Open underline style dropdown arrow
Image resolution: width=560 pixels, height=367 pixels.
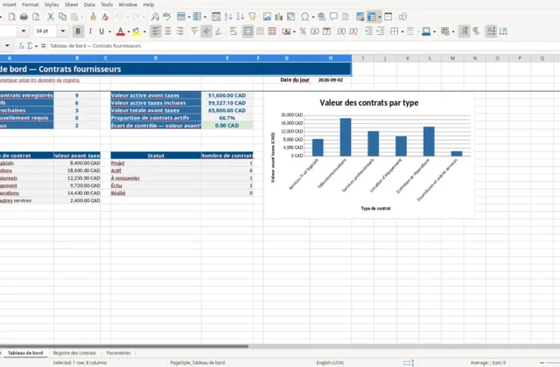(x=109, y=31)
